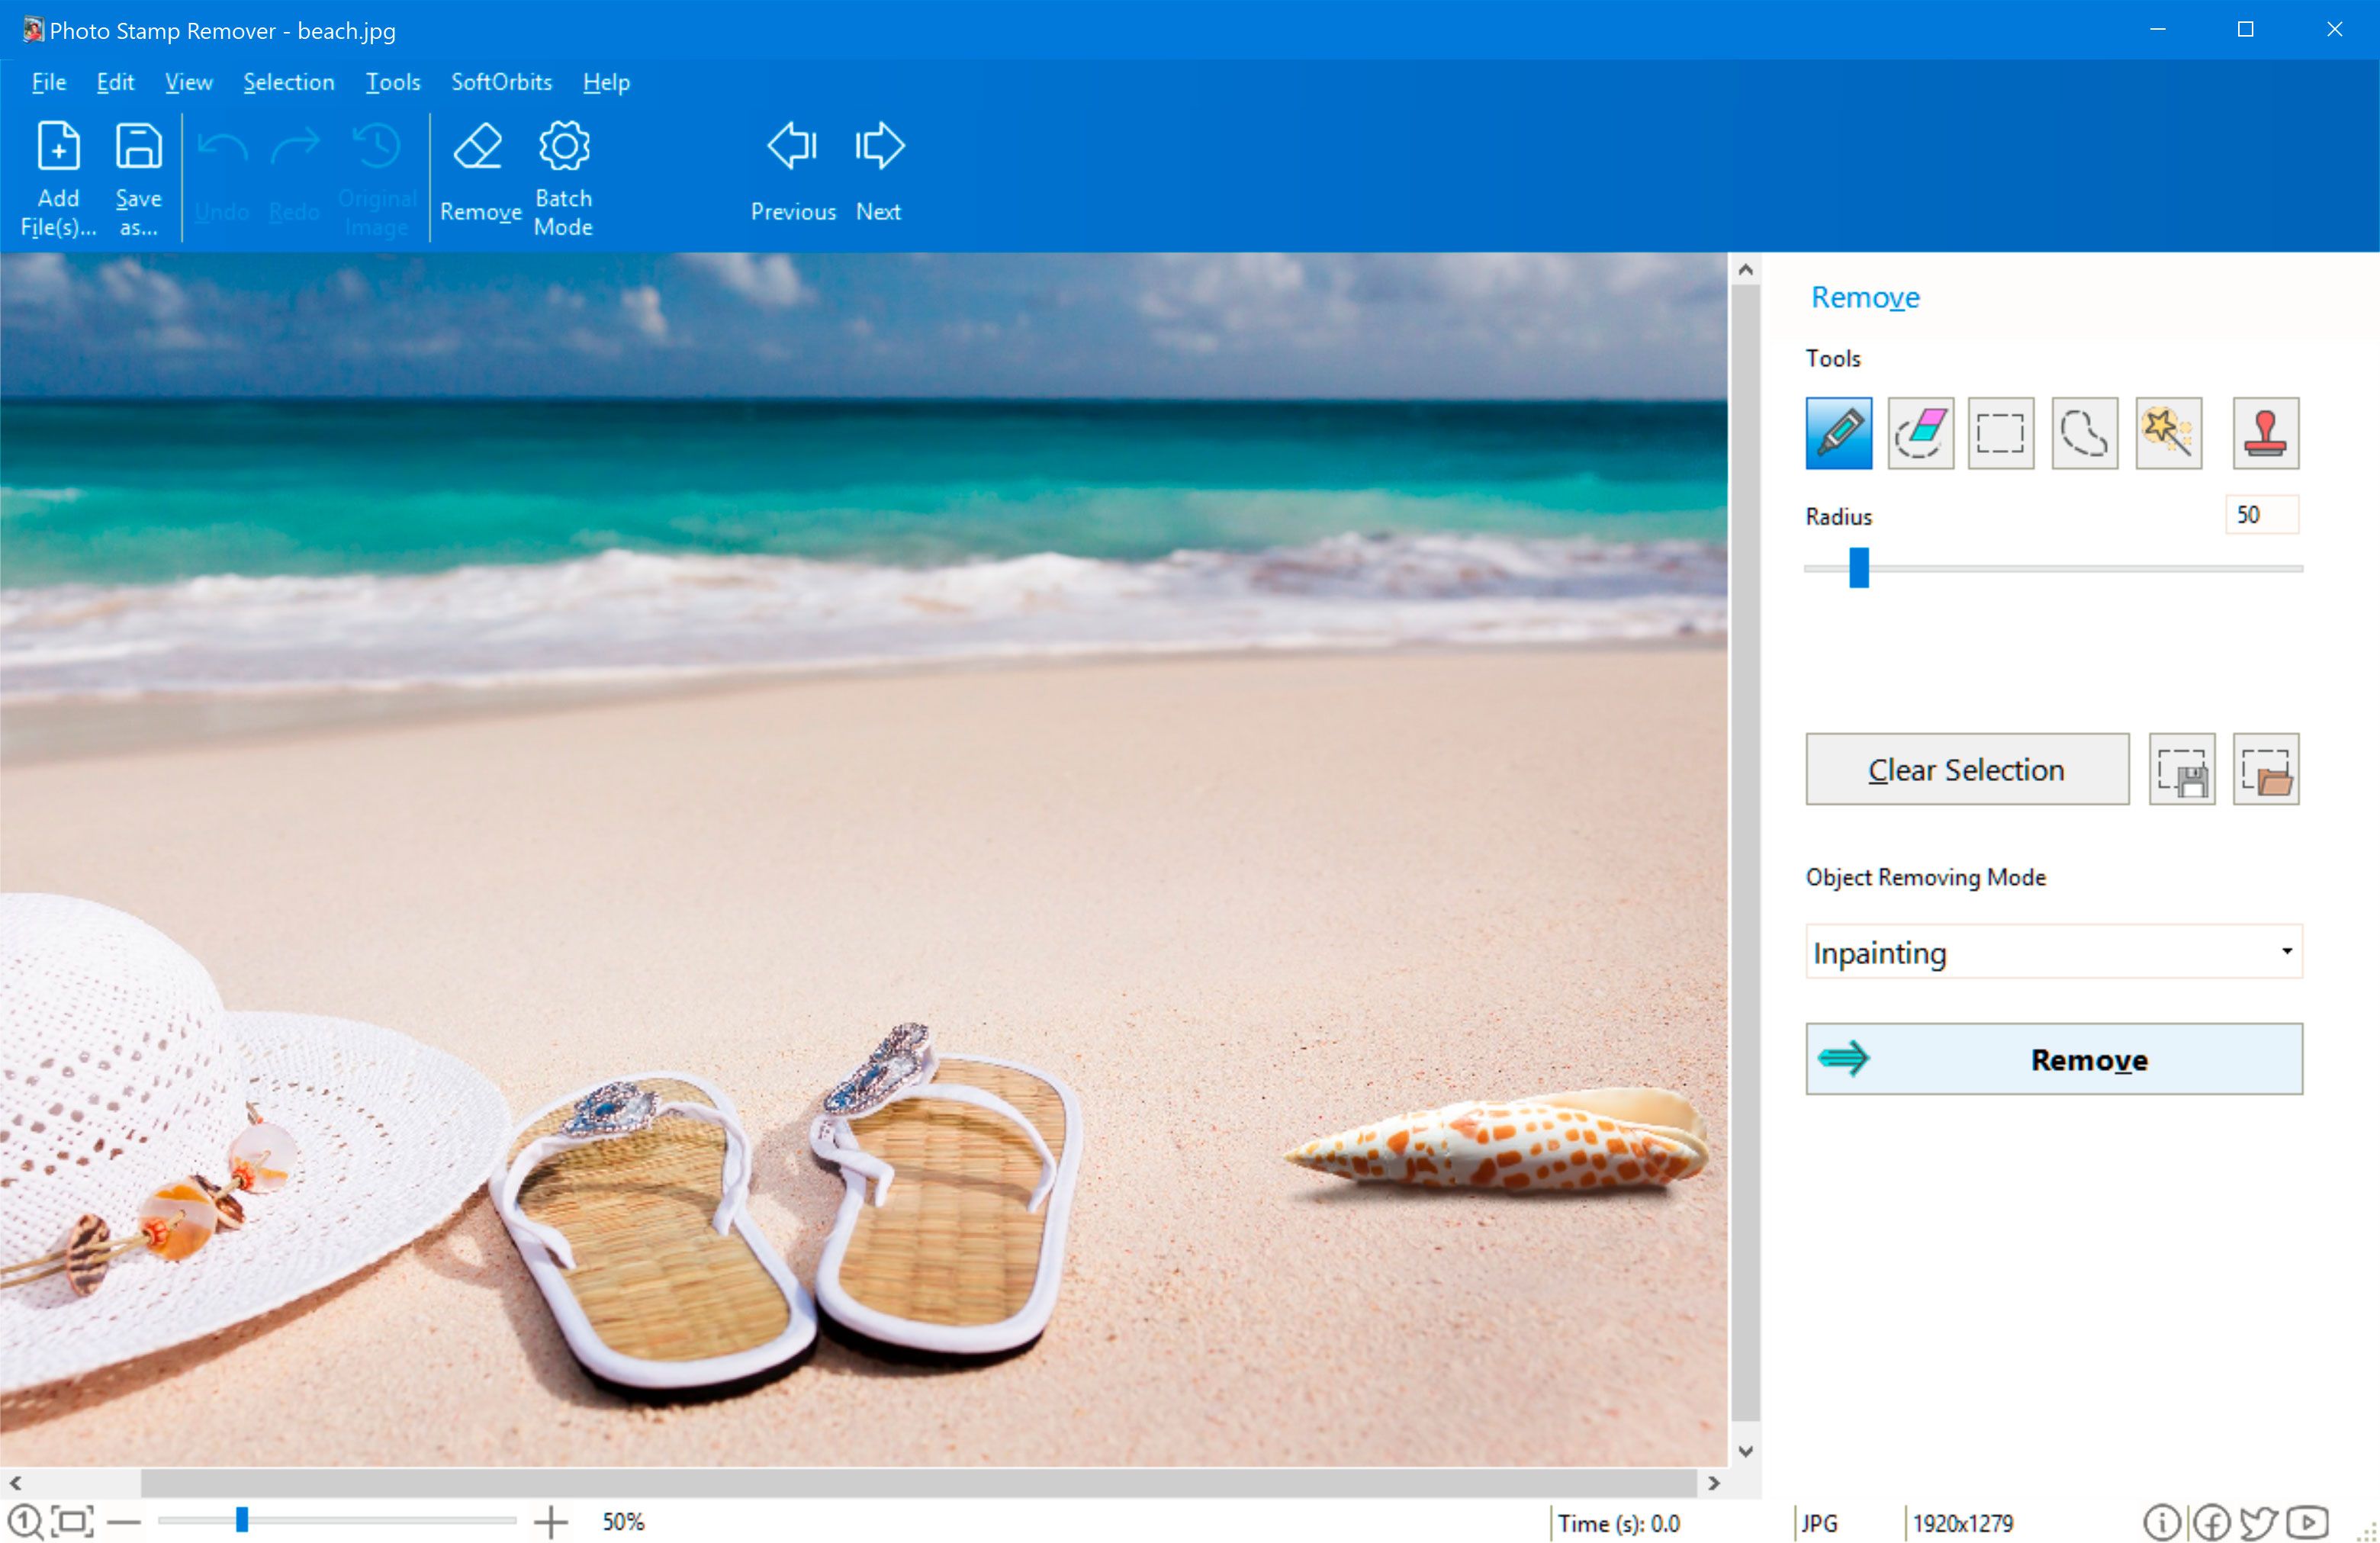Select the Stamp clone tool
2380x1543 pixels.
(x=2267, y=433)
